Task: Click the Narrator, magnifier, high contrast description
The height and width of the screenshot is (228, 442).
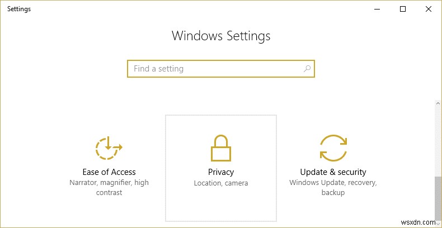Action: click(109, 188)
